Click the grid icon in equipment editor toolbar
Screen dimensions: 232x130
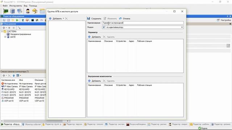(x=8, y=20)
